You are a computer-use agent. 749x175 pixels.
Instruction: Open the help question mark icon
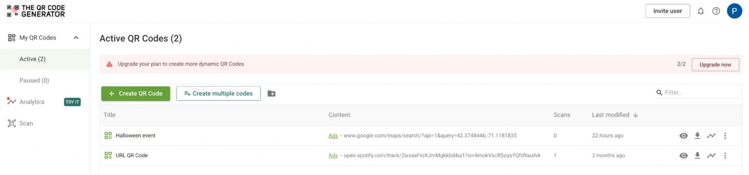click(716, 11)
